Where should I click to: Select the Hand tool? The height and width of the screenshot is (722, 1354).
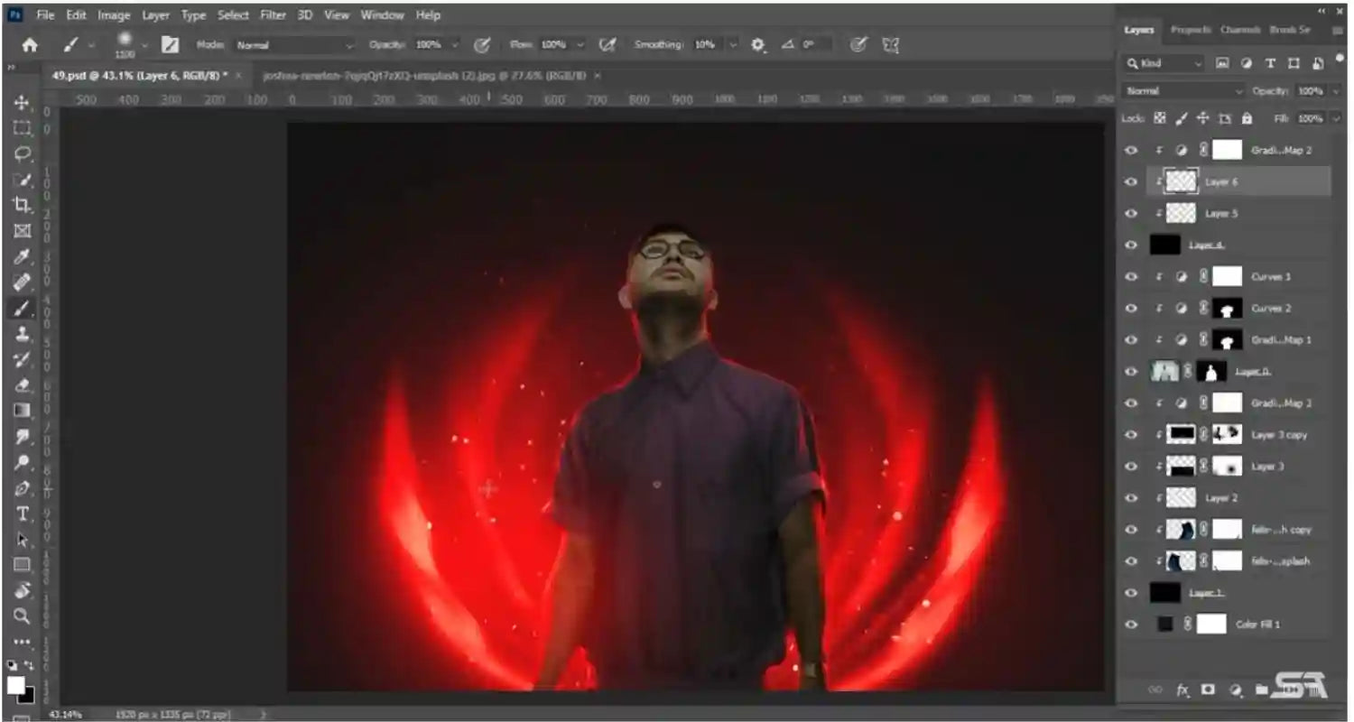22,590
